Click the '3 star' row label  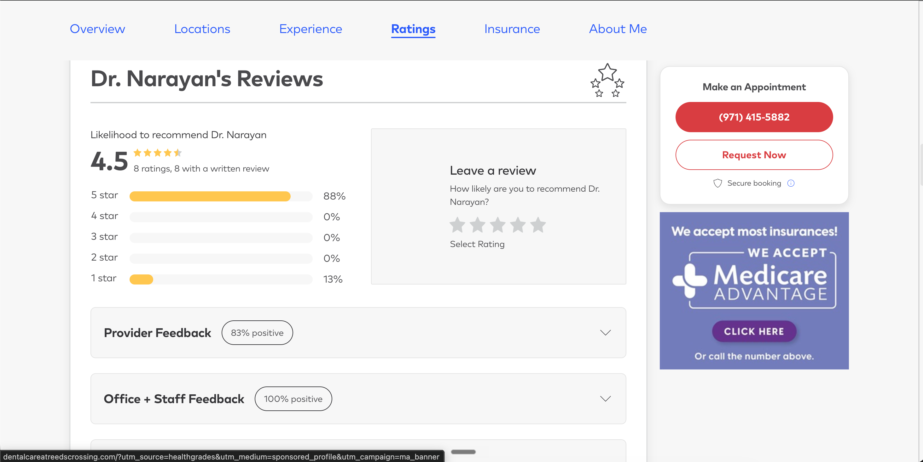[x=104, y=236]
